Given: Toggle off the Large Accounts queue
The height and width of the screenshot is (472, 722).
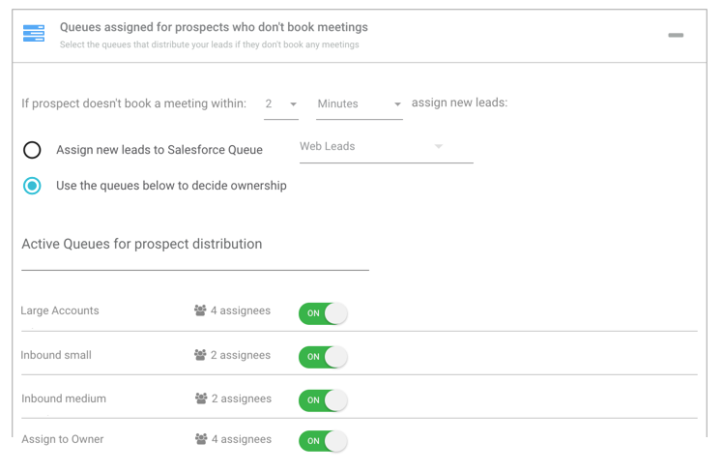Looking at the screenshot, I should pos(323,313).
